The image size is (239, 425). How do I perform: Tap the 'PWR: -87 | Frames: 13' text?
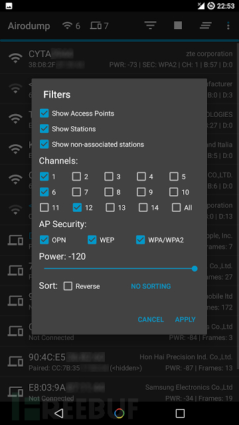point(199,368)
